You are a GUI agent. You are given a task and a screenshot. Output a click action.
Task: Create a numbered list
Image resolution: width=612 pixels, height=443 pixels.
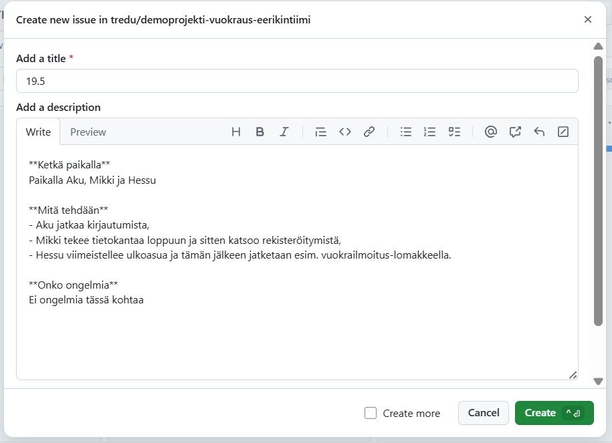click(x=429, y=132)
